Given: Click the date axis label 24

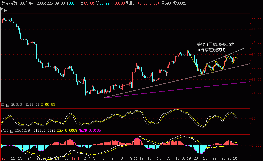Looking at the screenshot, I should pos(29,158).
